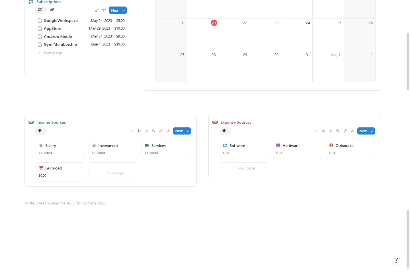The width and height of the screenshot is (410, 273).
Task: Open the automations lightning icon in Expense Sources
Action: [330, 131]
